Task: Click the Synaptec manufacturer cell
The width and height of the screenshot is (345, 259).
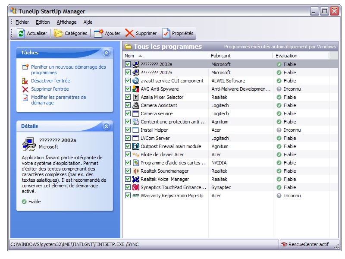Action: 221,187
